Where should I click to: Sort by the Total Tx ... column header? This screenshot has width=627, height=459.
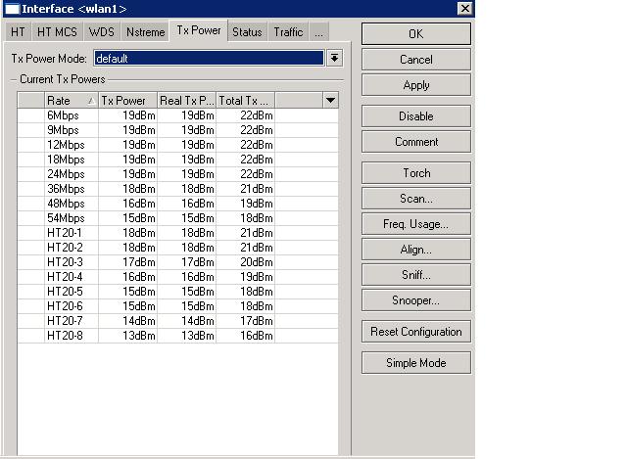pos(245,100)
